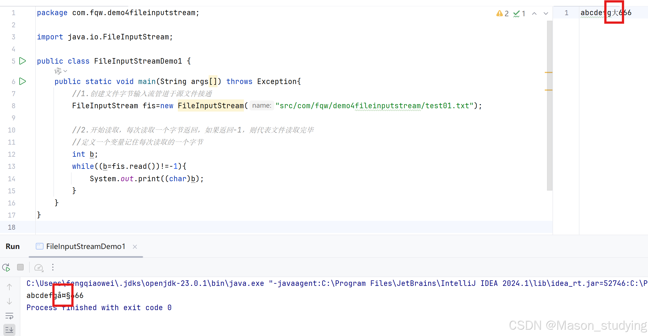The image size is (648, 336).
Task: Toggle scroll to end of console
Action: 9,329
